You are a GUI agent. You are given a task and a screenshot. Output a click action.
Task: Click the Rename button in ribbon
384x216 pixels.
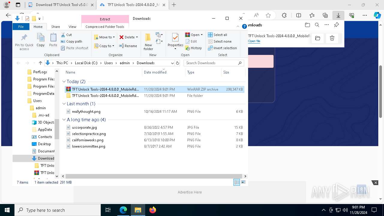(x=128, y=46)
